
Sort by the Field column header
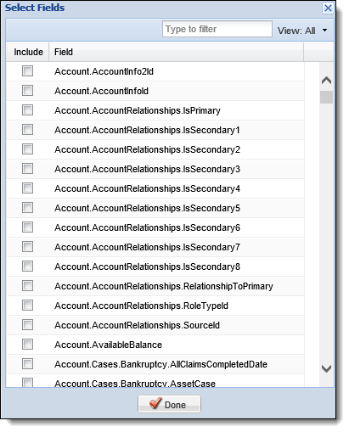(x=176, y=52)
